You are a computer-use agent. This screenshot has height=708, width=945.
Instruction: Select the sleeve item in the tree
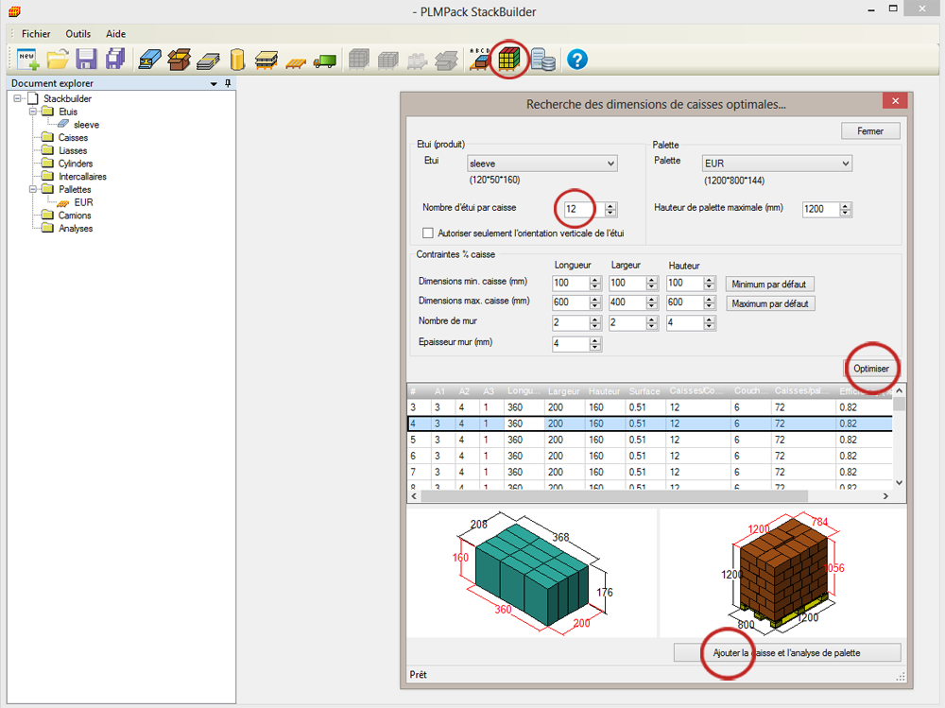(86, 125)
